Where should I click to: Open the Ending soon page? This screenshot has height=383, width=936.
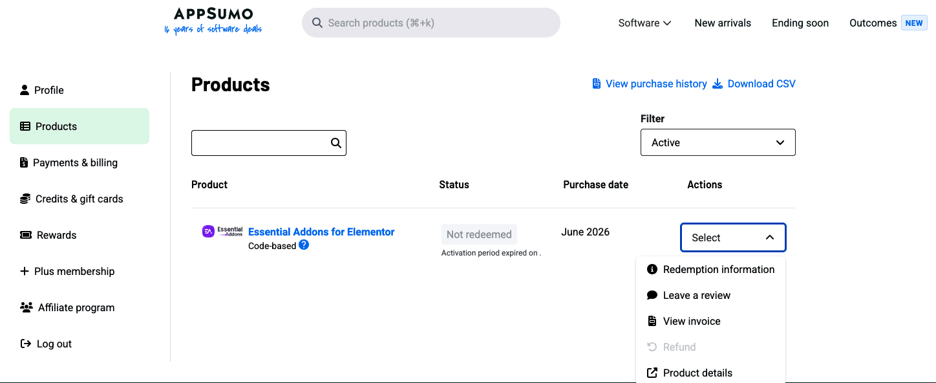[800, 23]
